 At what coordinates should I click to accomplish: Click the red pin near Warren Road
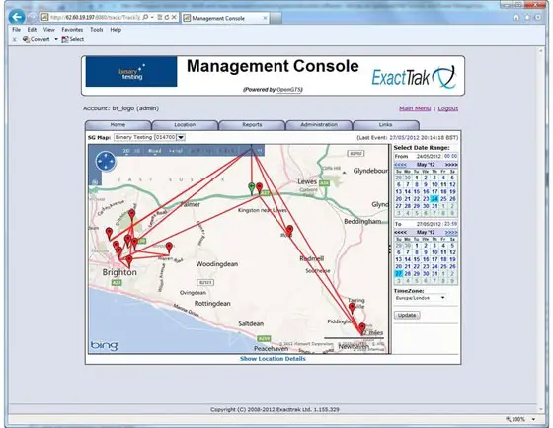[x=169, y=248]
